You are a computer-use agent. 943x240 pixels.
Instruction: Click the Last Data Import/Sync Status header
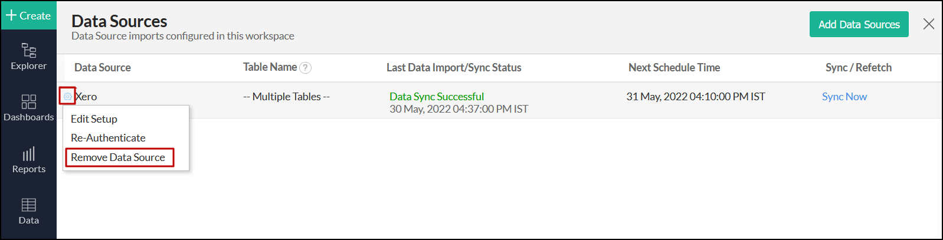(454, 68)
